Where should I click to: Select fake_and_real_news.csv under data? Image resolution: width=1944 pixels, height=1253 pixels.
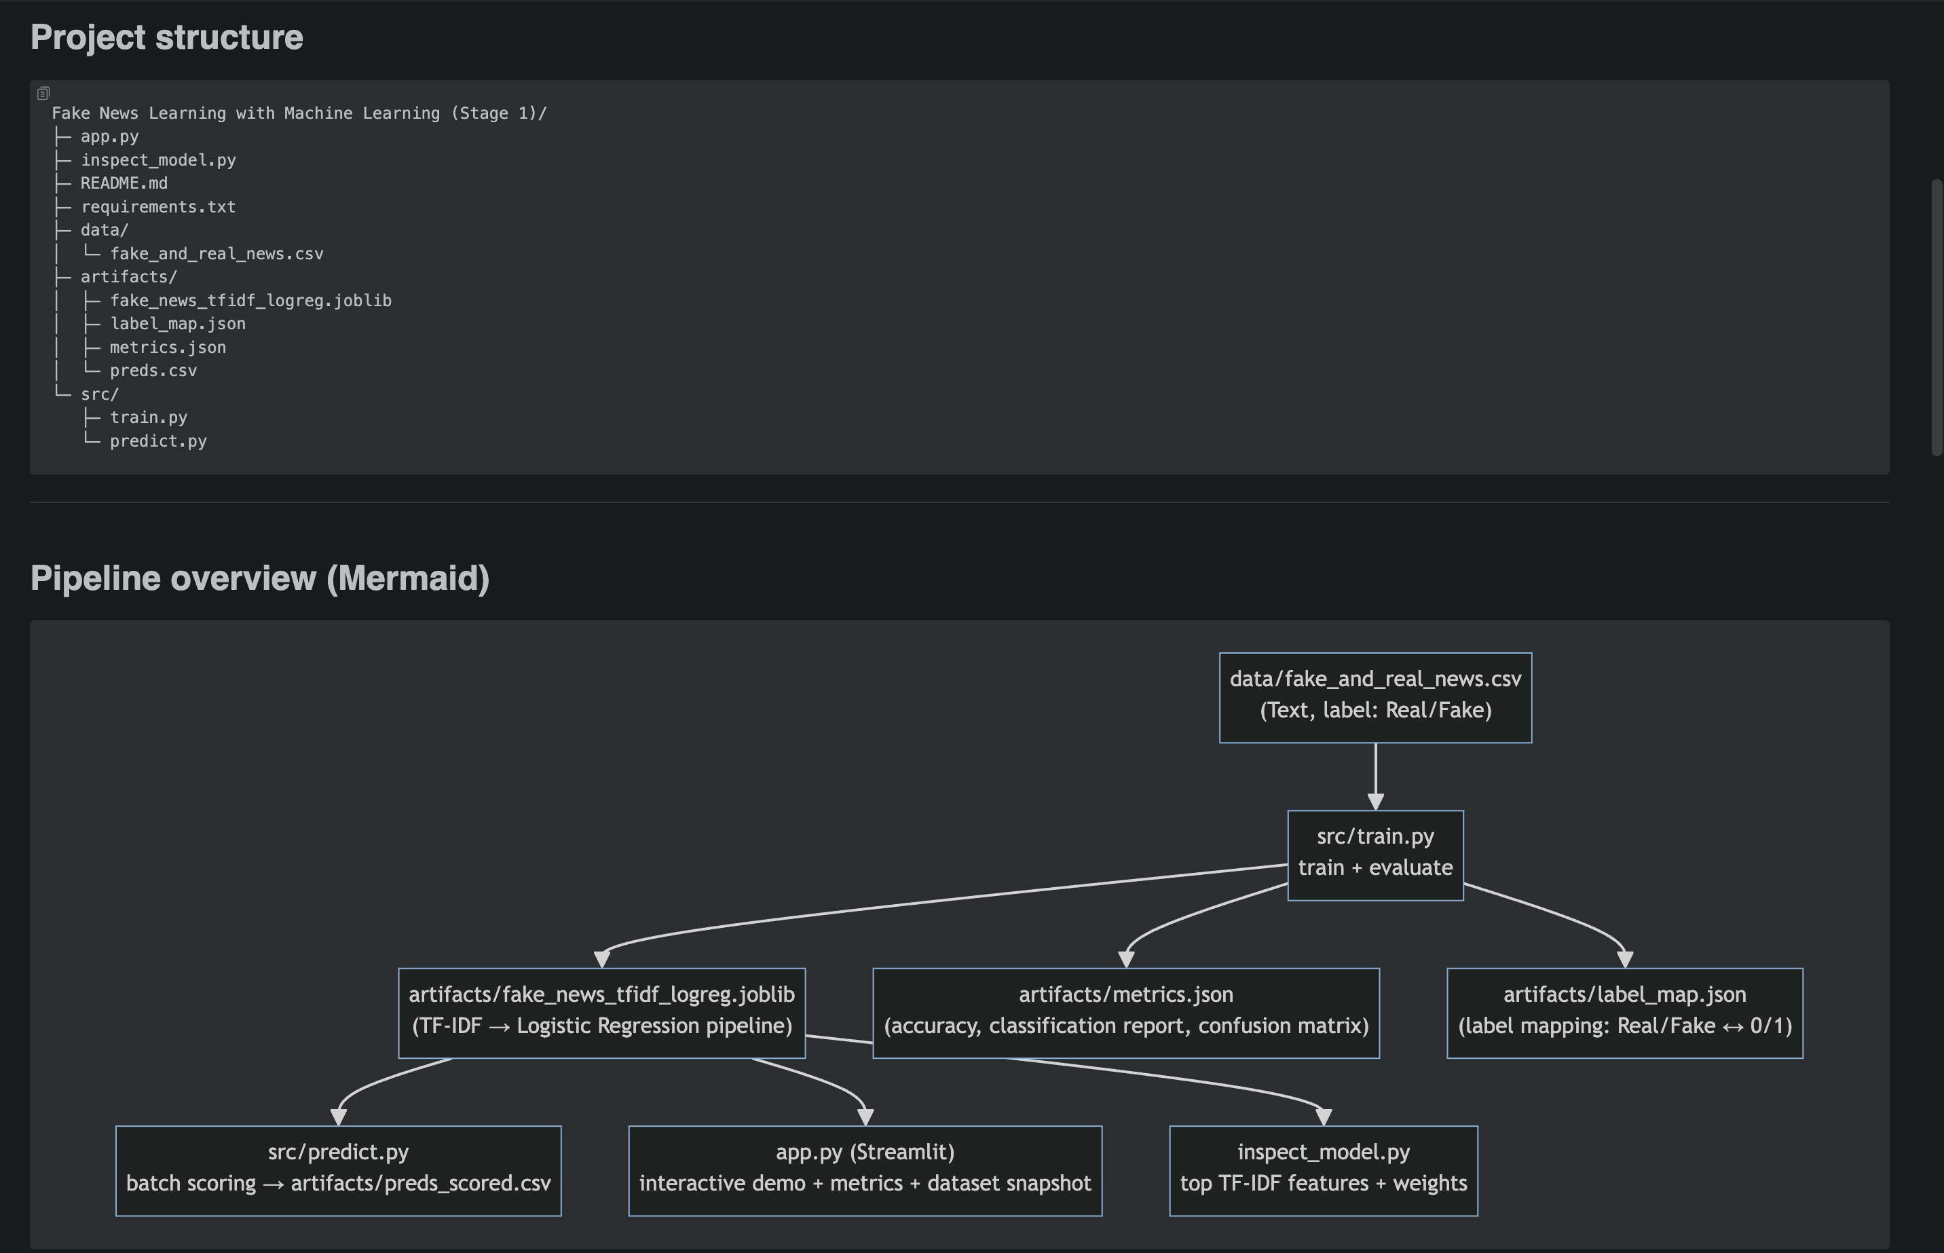pyautogui.click(x=217, y=253)
